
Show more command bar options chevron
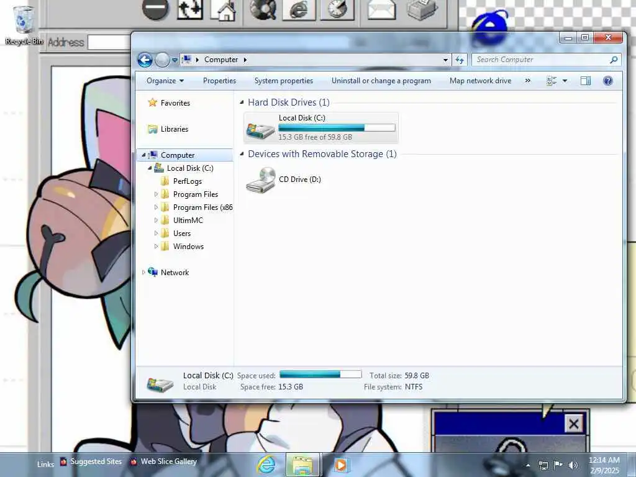(x=528, y=81)
